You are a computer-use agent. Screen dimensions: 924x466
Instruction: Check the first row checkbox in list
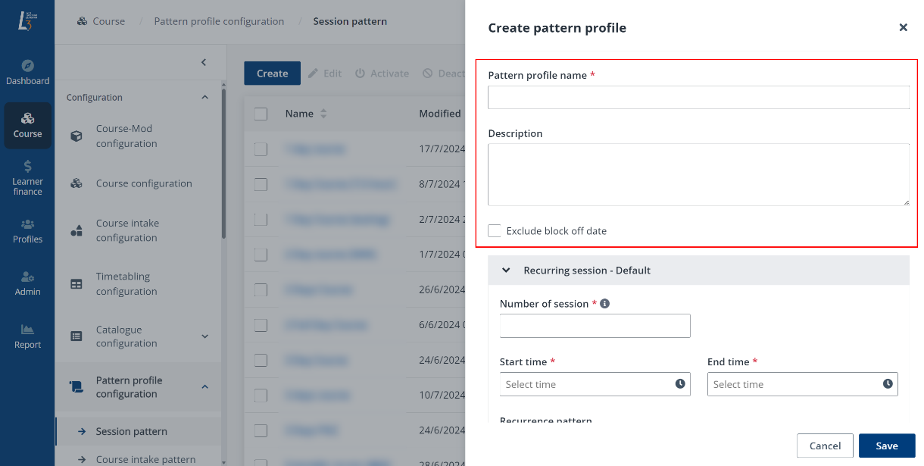tap(261, 149)
